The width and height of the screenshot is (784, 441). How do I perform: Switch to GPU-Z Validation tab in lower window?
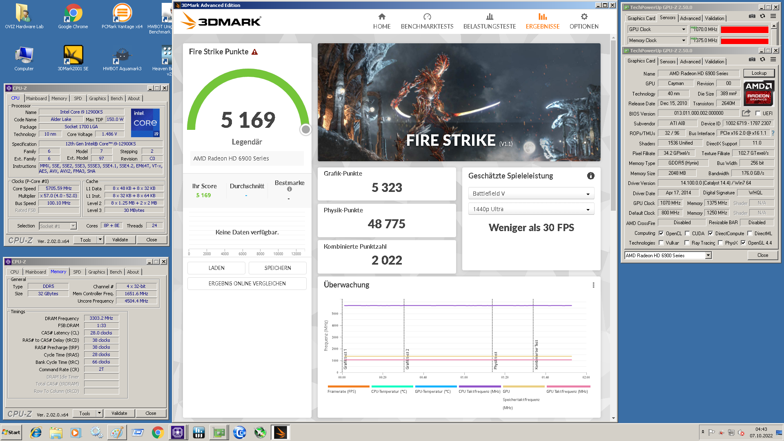pyautogui.click(x=715, y=62)
